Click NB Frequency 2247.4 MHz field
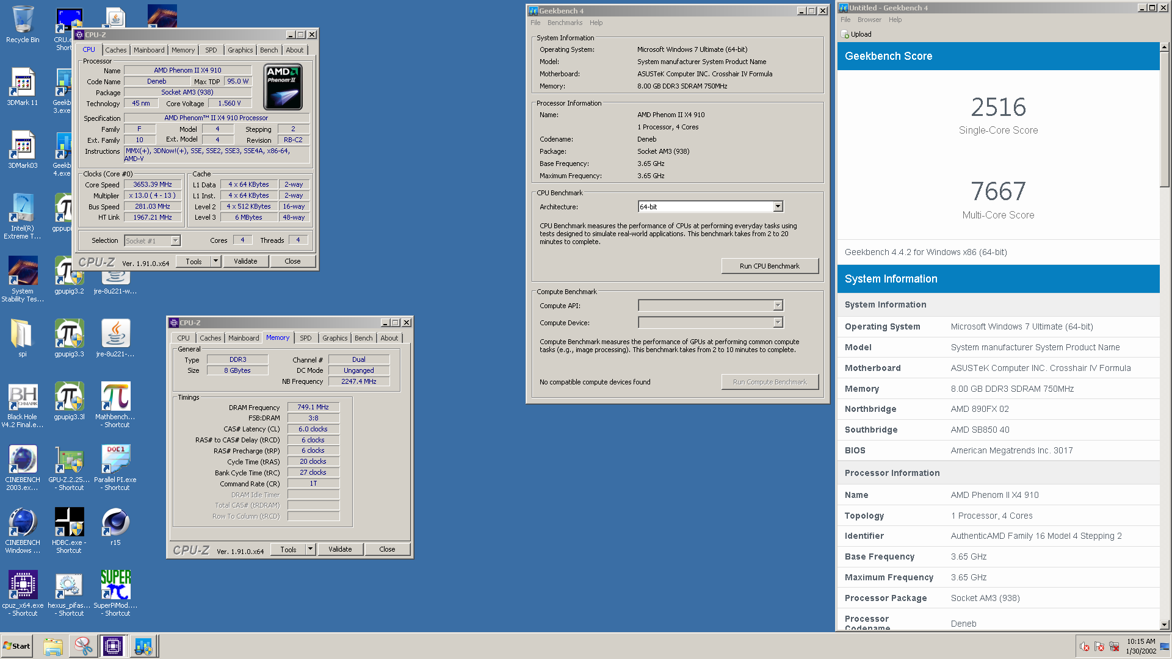 [x=359, y=381]
